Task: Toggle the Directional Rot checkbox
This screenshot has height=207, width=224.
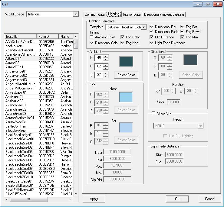Action: 151,27
